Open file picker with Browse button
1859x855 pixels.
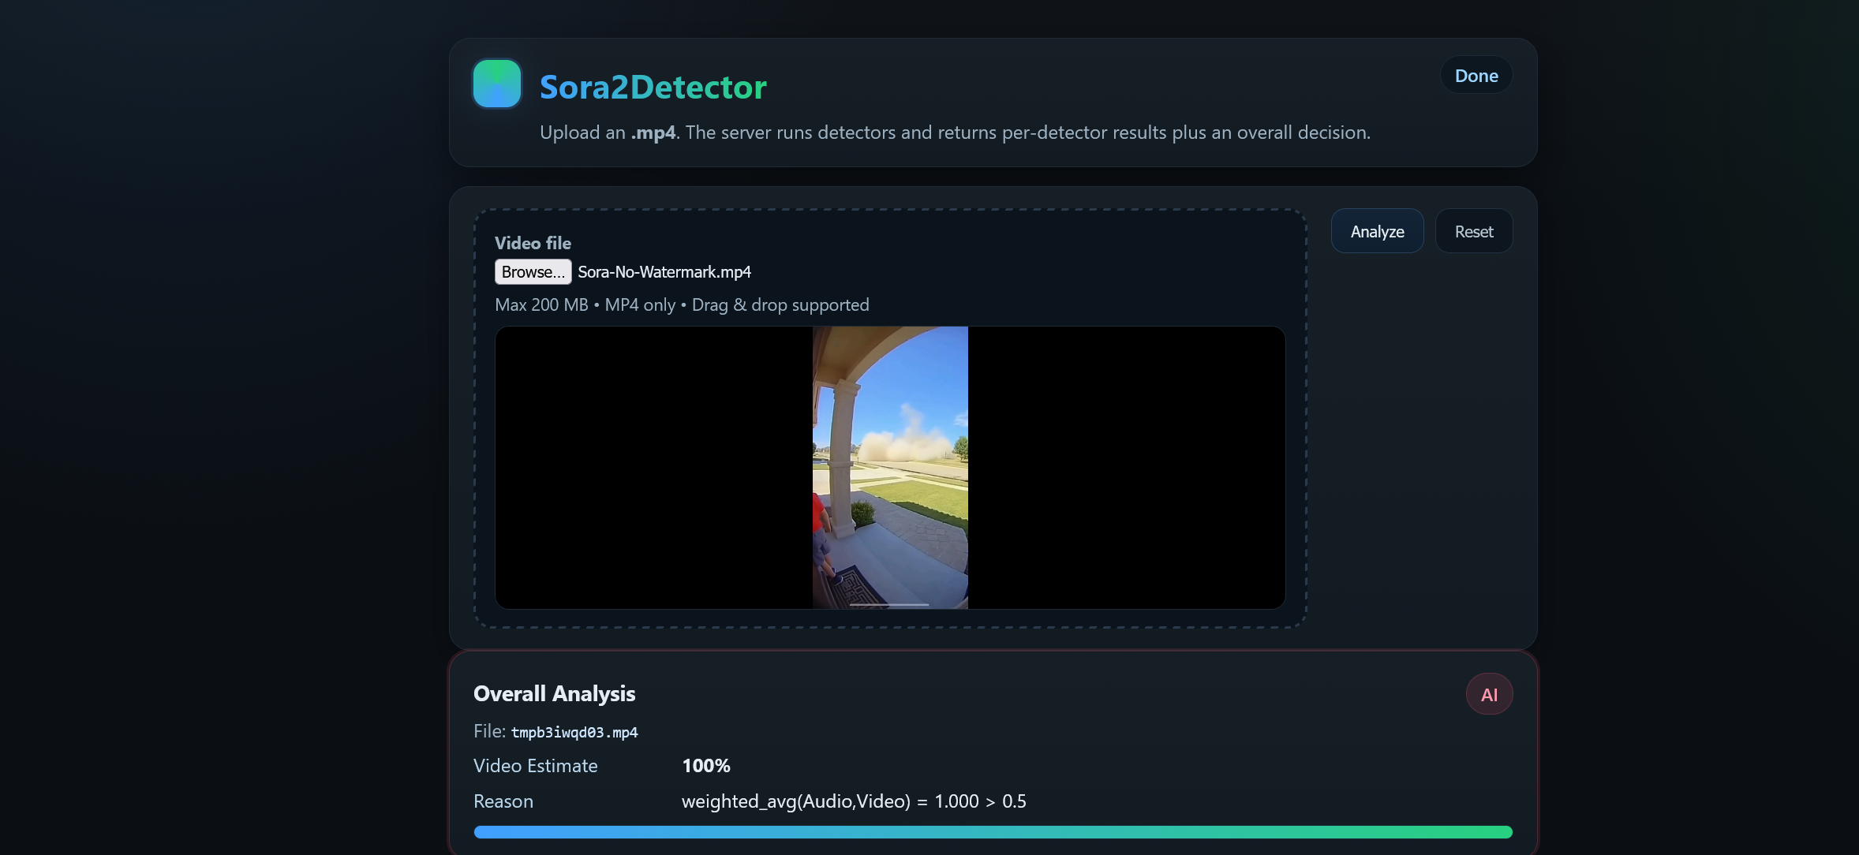533,272
